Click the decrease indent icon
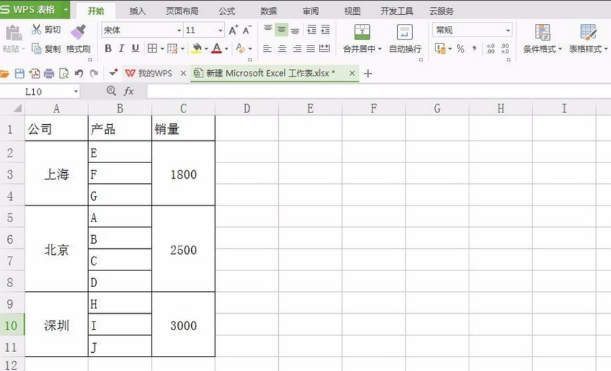This screenshot has width=611, height=371. click(x=312, y=30)
